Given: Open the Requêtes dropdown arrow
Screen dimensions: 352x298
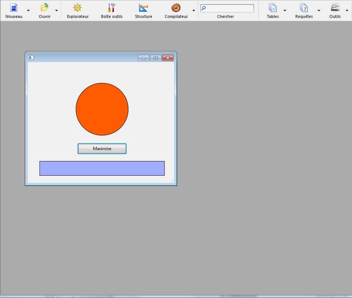Looking at the screenshot, I should [x=319, y=11].
